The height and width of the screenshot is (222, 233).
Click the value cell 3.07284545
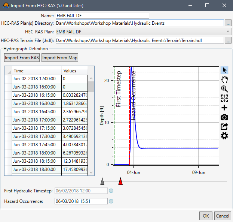pos(74,128)
